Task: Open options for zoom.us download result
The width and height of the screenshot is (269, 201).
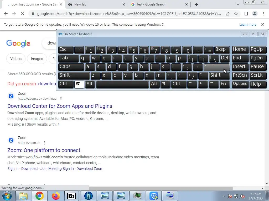Action: (61, 99)
